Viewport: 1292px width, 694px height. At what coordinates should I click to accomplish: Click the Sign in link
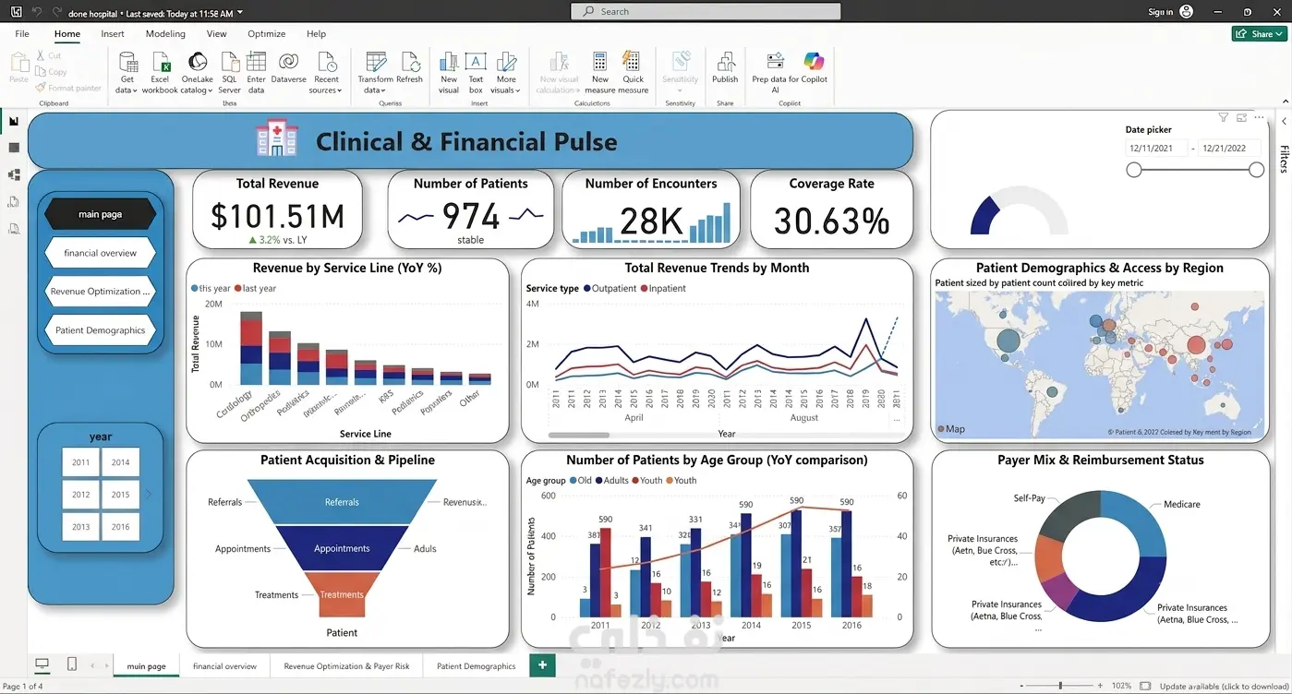click(x=1161, y=12)
